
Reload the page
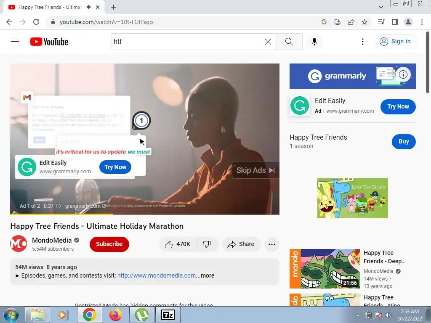point(36,22)
